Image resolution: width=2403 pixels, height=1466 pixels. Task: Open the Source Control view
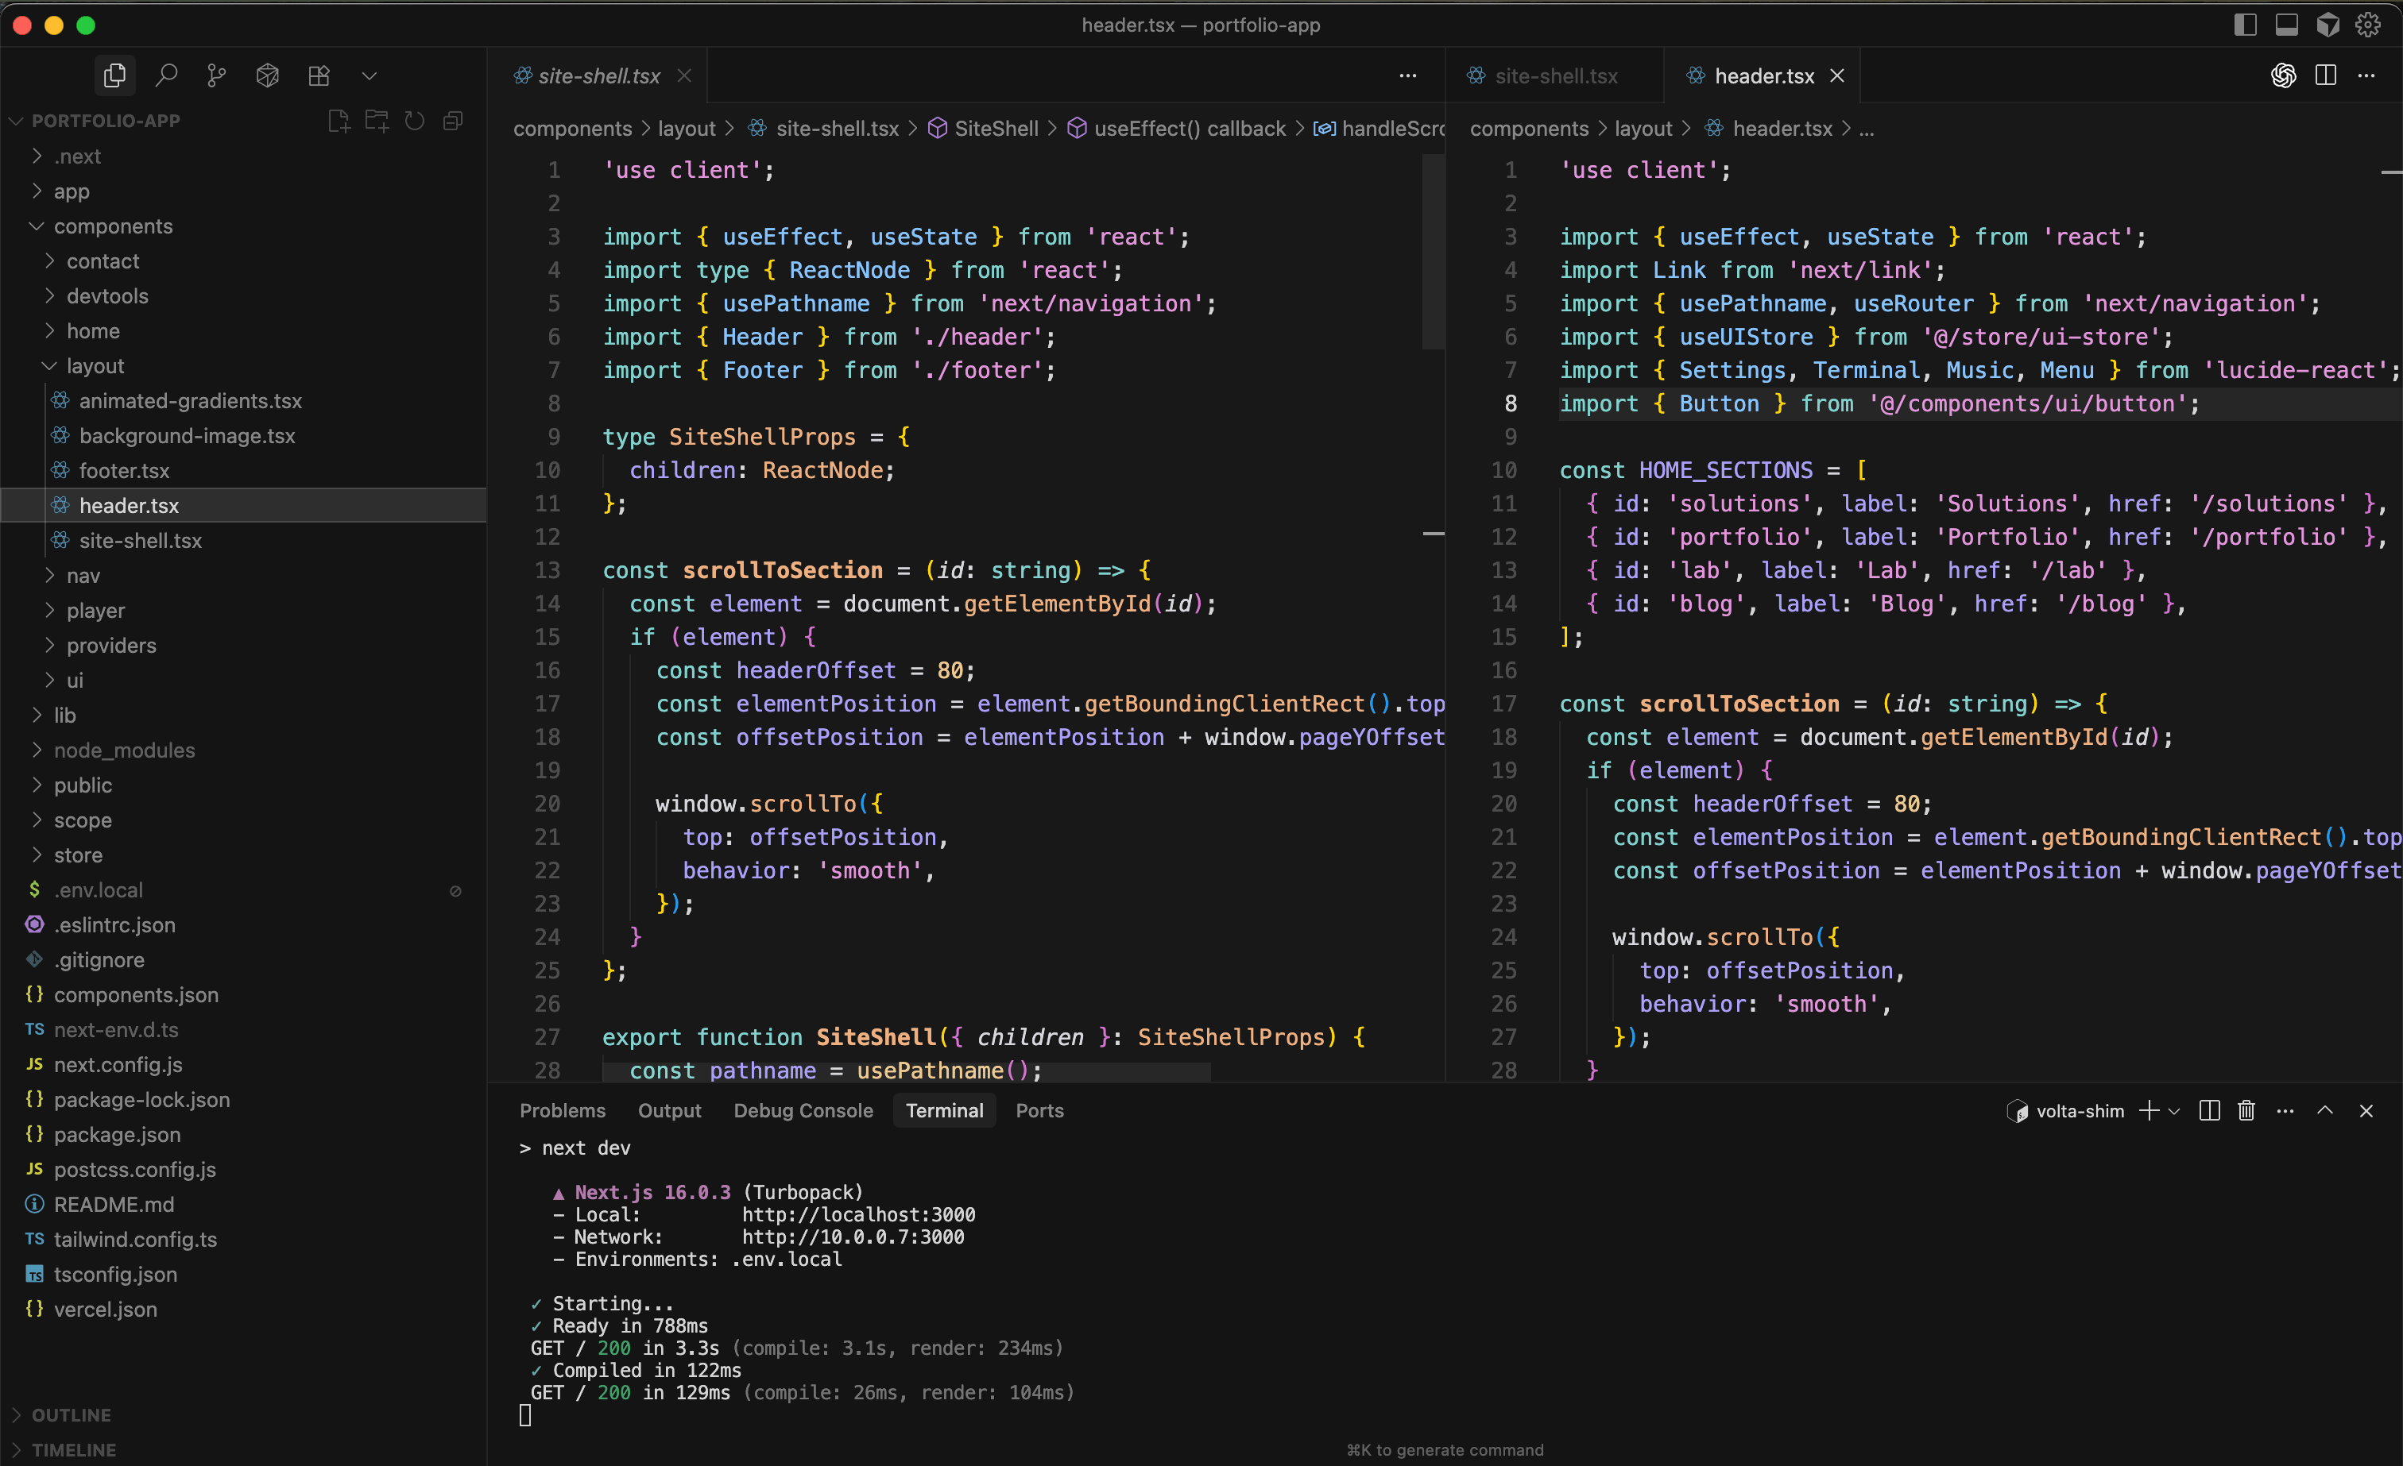pos(216,75)
